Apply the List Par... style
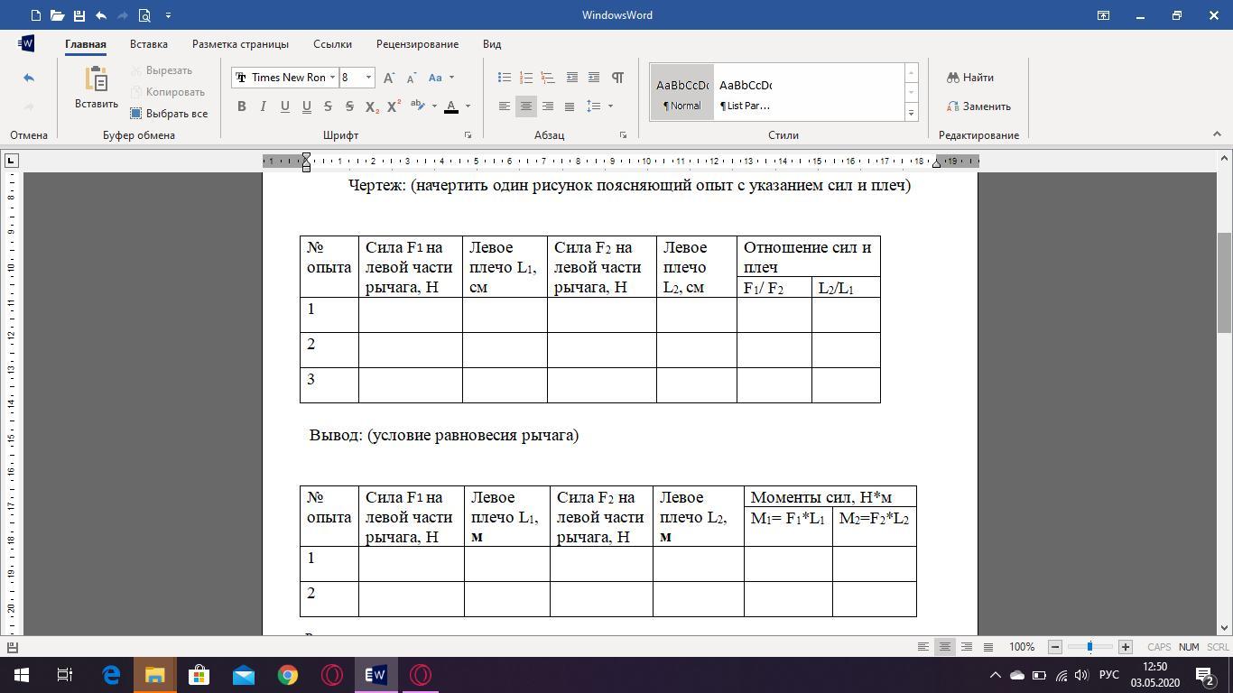The height and width of the screenshot is (693, 1233). tap(746, 92)
